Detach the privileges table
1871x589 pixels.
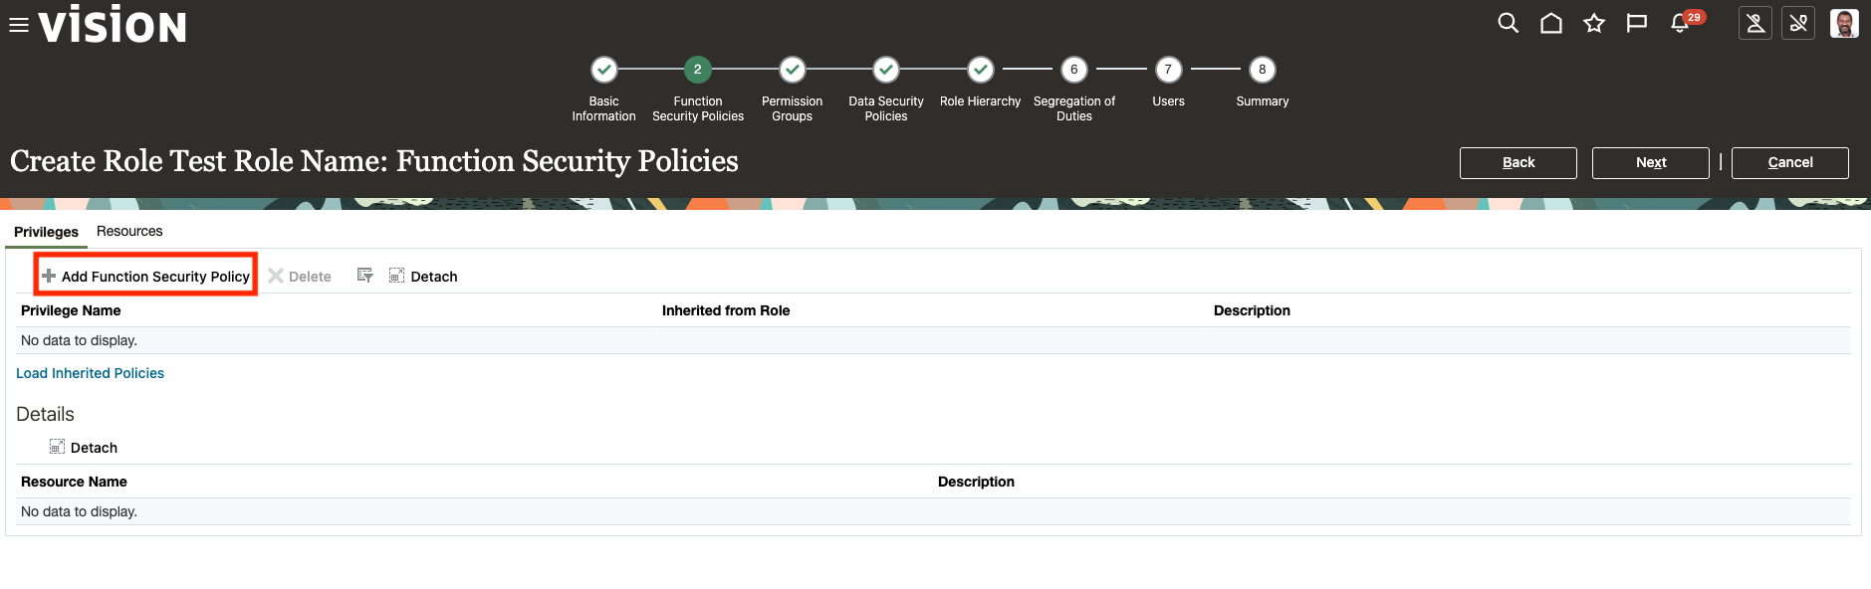click(x=423, y=276)
